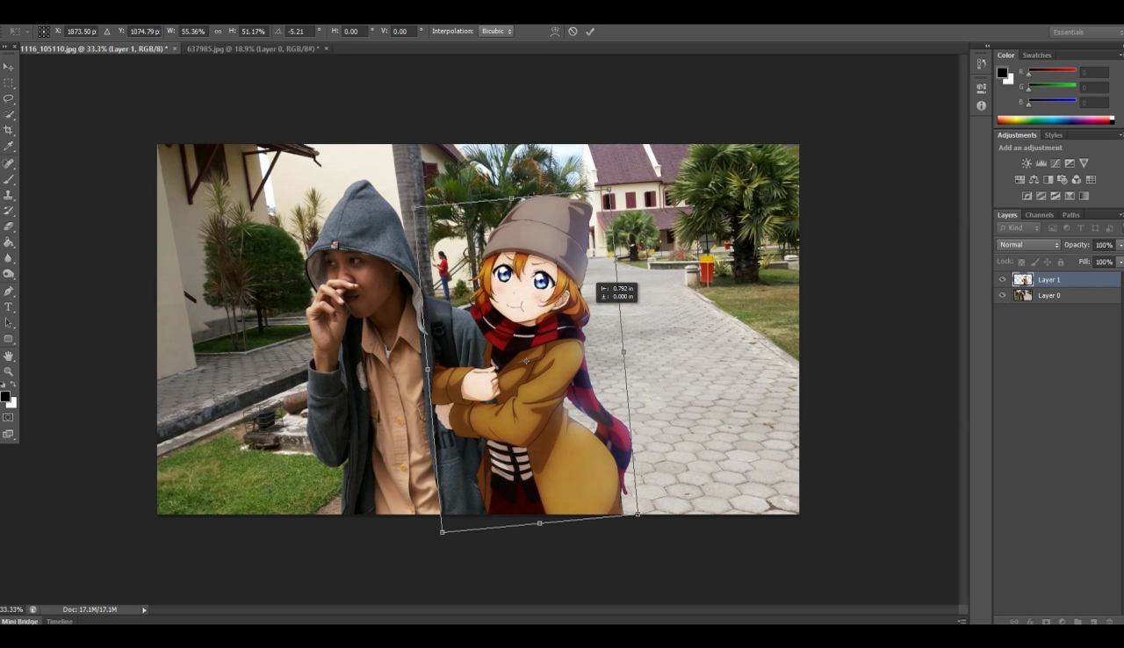
Task: Open the Normal blend mode dropdown
Action: pos(1028,245)
